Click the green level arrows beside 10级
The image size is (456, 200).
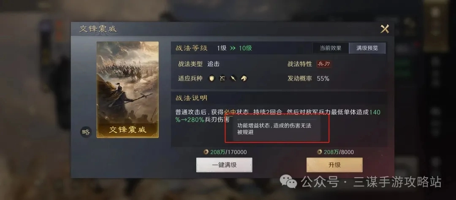232,48
